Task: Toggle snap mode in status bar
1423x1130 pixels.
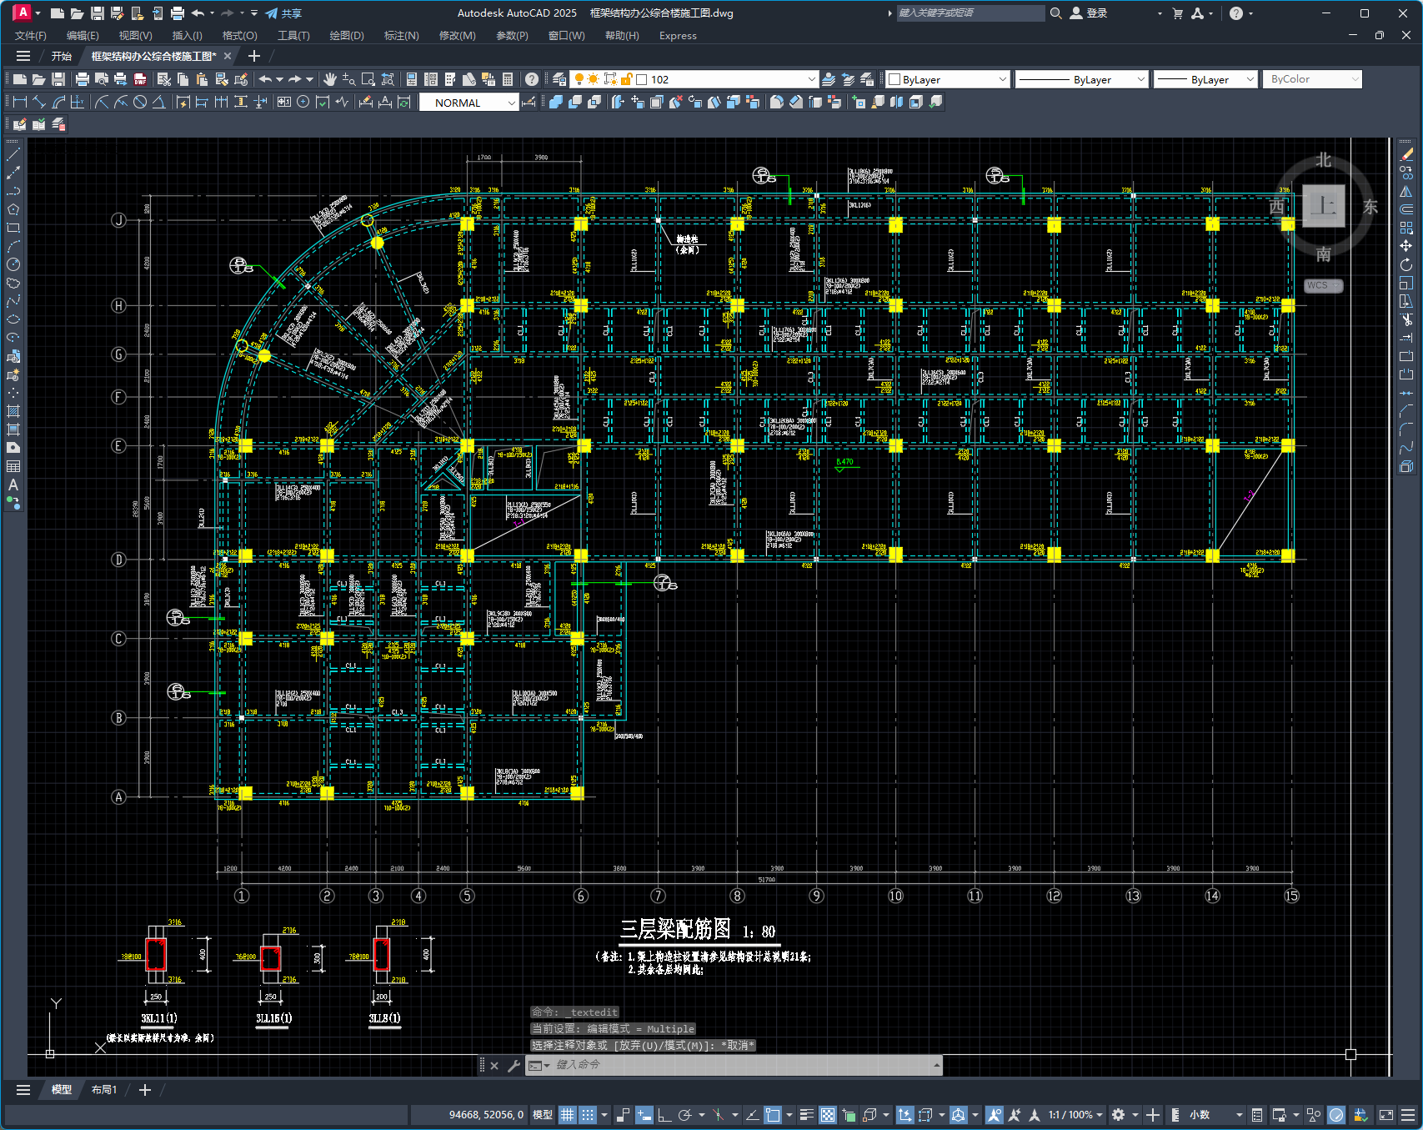Action: point(588,1115)
